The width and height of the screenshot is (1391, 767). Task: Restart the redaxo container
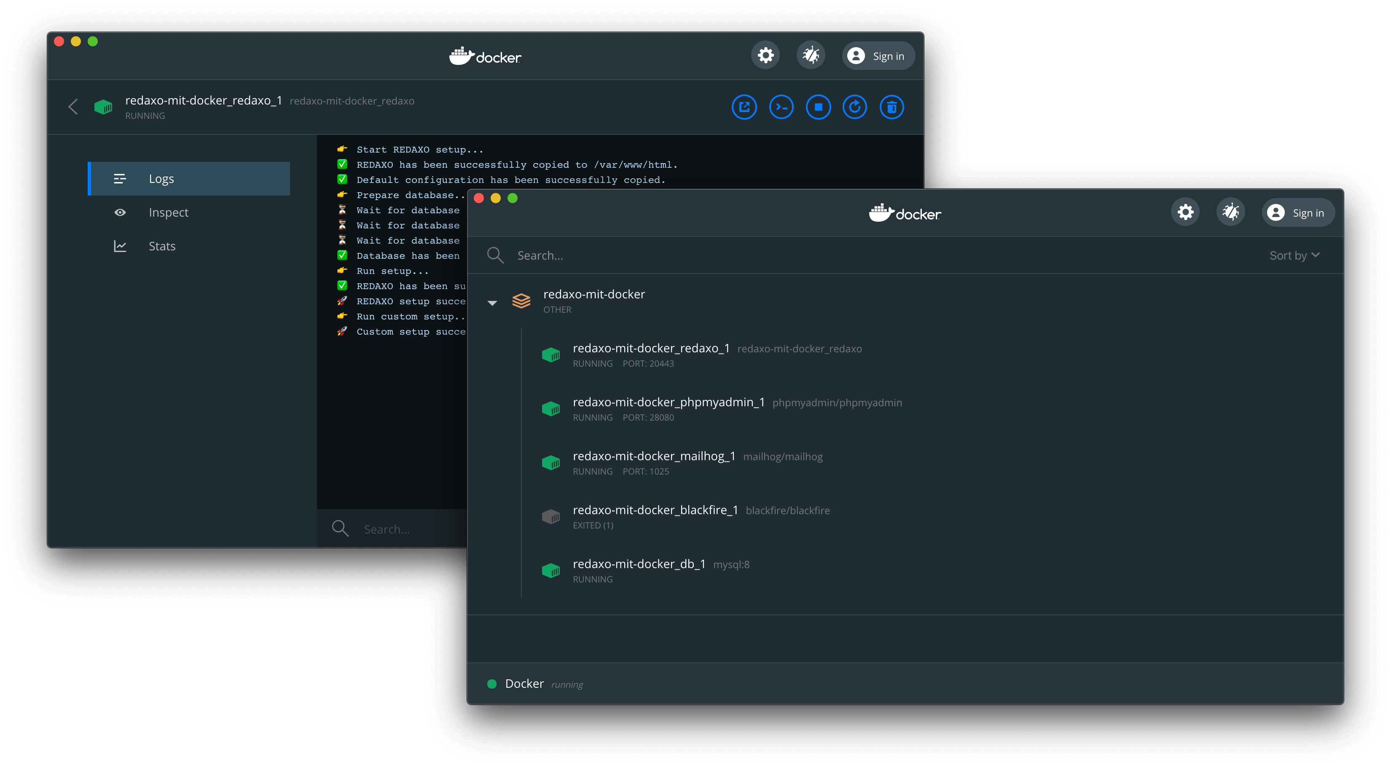point(855,107)
